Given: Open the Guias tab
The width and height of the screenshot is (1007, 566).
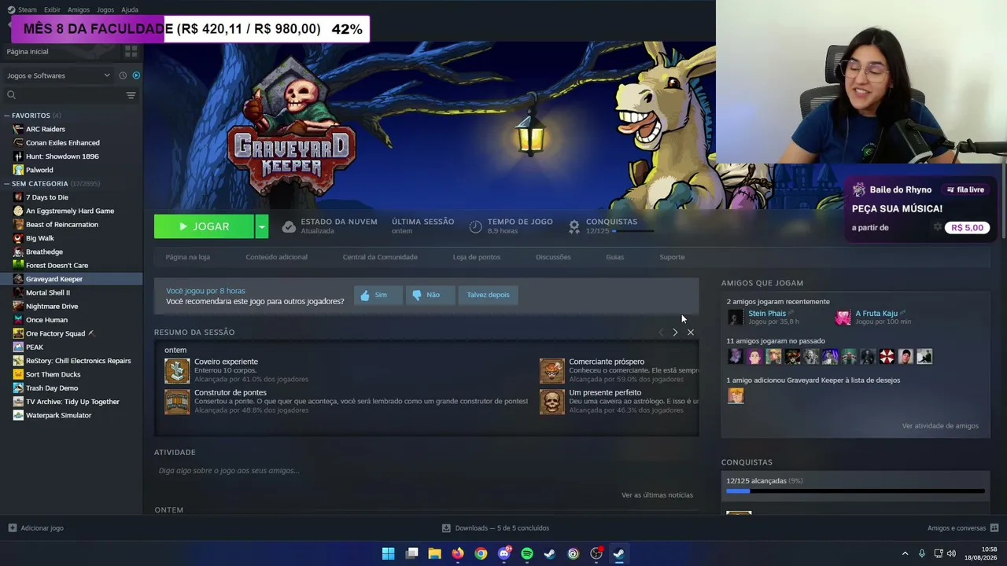Looking at the screenshot, I should coord(614,257).
